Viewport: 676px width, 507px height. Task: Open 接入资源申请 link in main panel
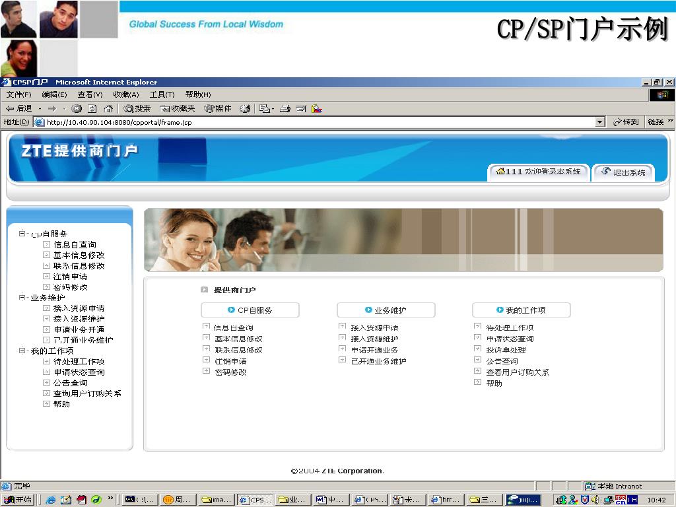coord(375,327)
